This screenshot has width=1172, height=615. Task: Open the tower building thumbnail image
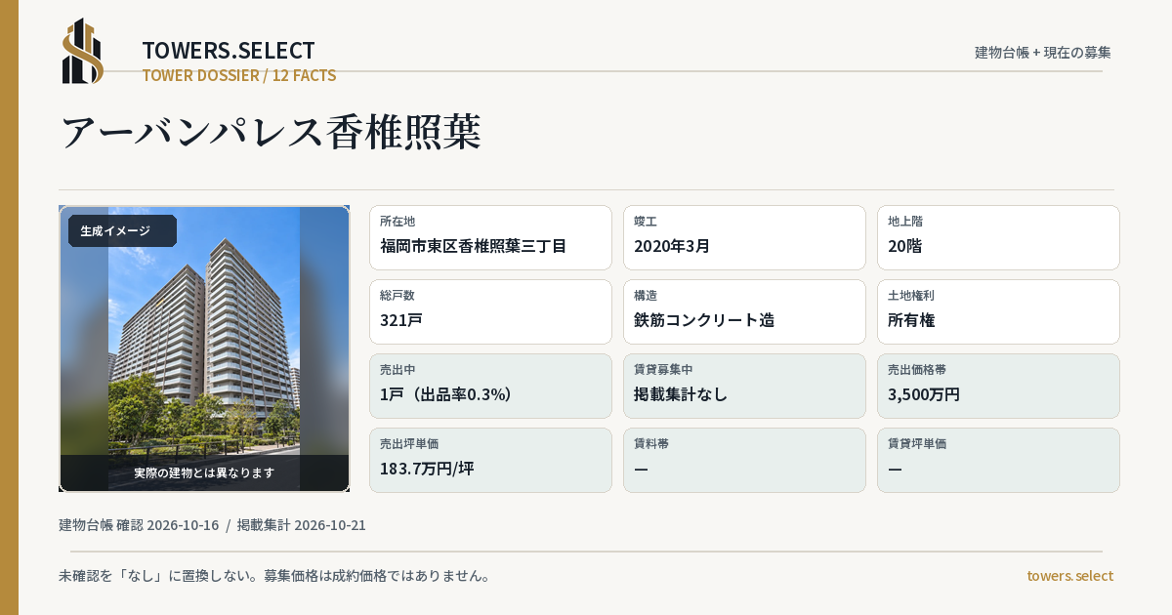[204, 348]
